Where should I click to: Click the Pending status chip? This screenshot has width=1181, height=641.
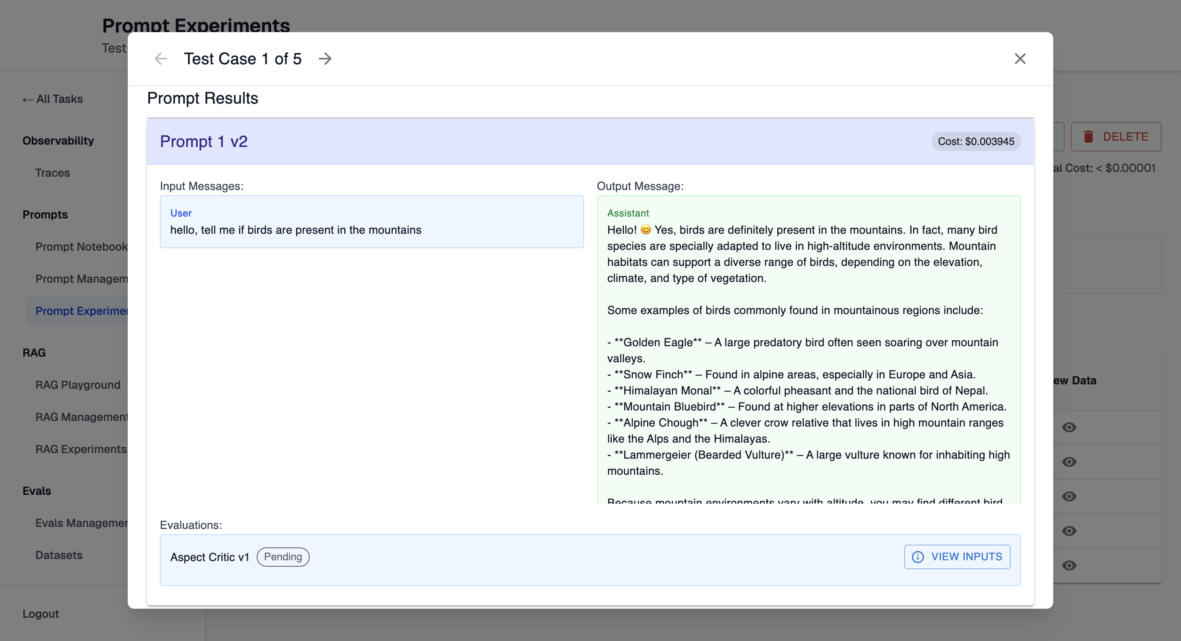pos(282,557)
